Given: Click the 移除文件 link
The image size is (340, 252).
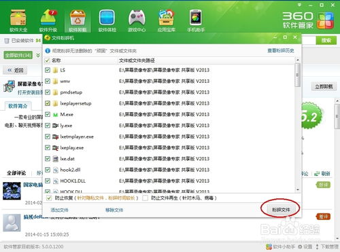Looking at the screenshot, I should point(114,210).
